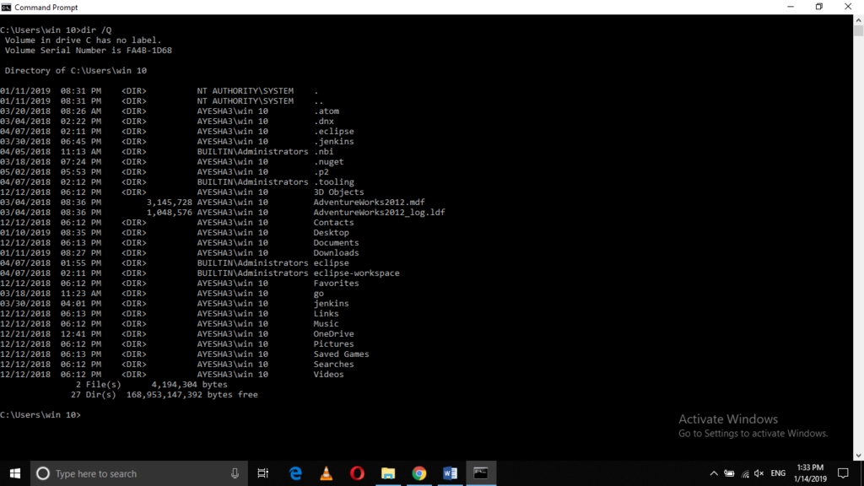
Task: Launch Google Chrome from the taskbar
Action: (x=419, y=473)
